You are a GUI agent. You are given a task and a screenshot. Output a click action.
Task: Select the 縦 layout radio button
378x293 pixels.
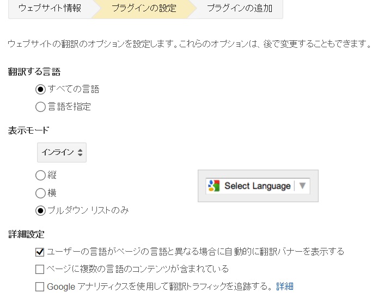point(40,176)
